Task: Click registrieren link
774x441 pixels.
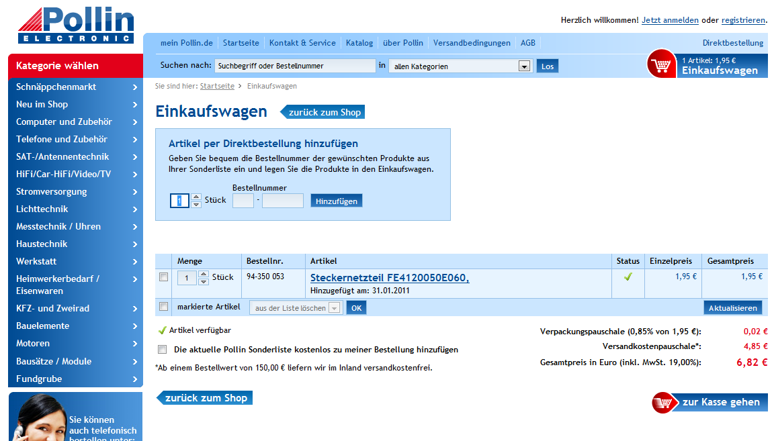Action: click(743, 20)
